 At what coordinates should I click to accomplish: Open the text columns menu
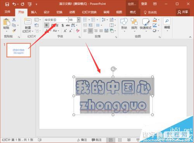click(x=99, y=25)
